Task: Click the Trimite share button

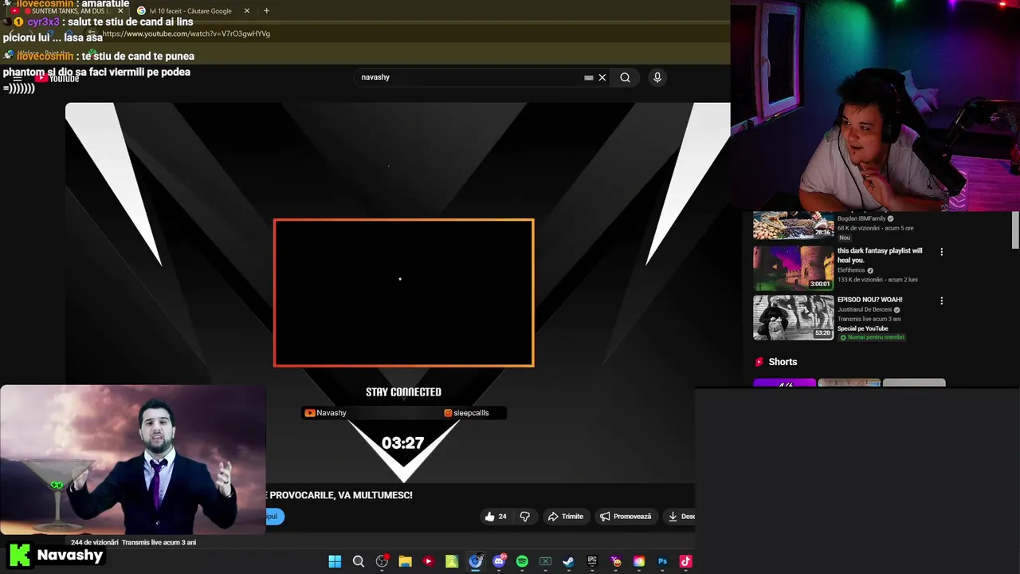Action: pos(565,517)
